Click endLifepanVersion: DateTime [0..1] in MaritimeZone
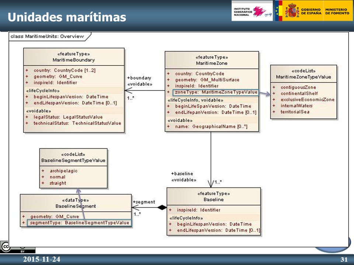 pos(216,112)
